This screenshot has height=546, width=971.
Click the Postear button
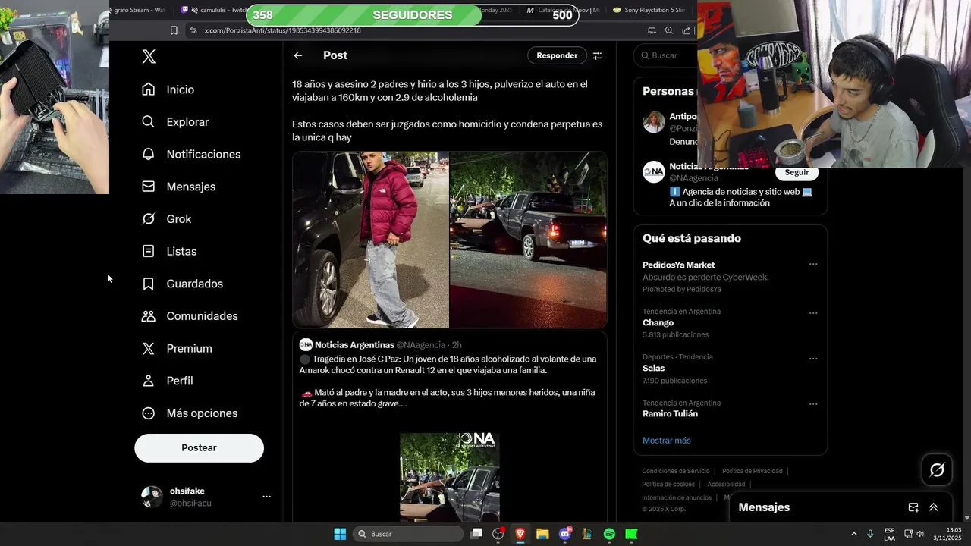199,448
